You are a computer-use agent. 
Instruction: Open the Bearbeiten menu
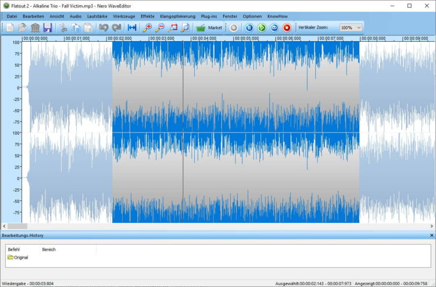(x=33, y=16)
